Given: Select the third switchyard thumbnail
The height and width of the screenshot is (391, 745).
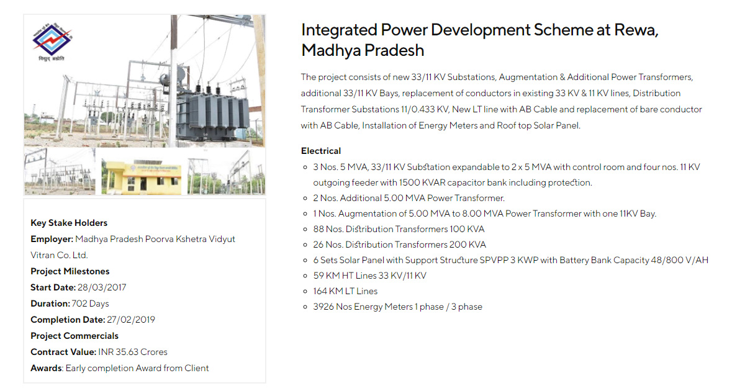Looking at the screenshot, I should click(x=226, y=172).
